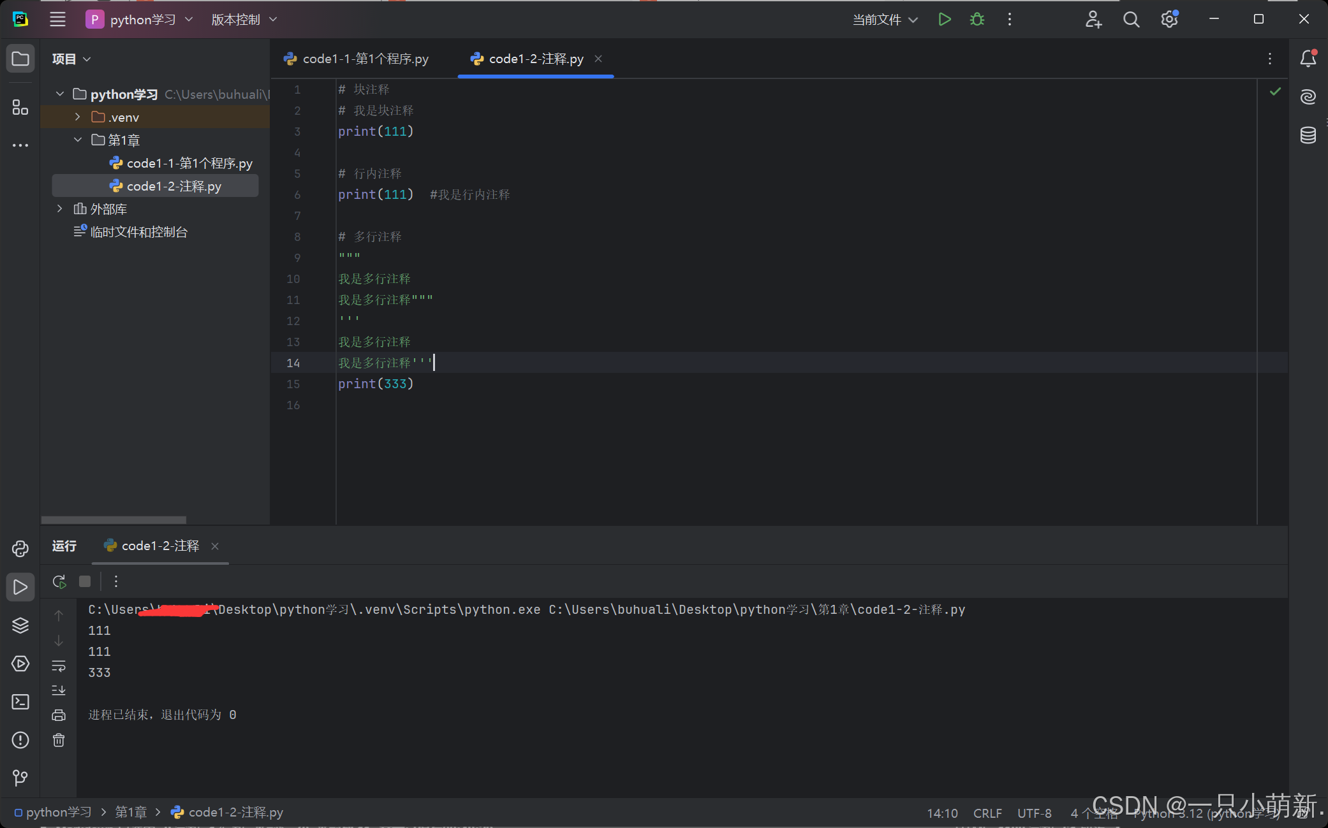
Task: Open Search Everywhere magnifier icon
Action: tap(1131, 20)
